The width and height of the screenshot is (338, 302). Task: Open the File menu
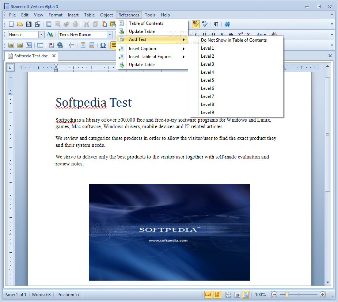tap(12, 15)
